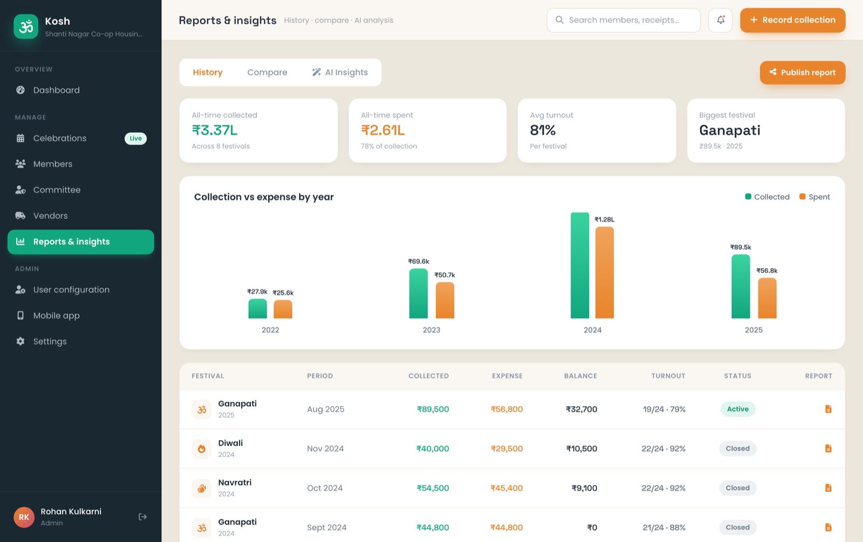This screenshot has height=542, width=863.
Task: Click the search magnifier icon
Action: [559, 20]
